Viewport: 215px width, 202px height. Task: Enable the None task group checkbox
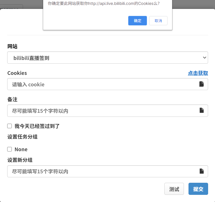tap(9, 149)
